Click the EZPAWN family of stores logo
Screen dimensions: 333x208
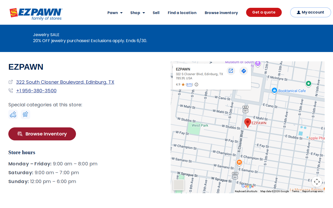(x=36, y=14)
